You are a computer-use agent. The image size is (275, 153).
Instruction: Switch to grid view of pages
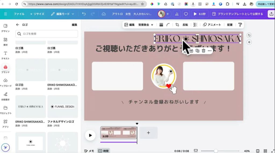pyautogui.click(x=265, y=151)
